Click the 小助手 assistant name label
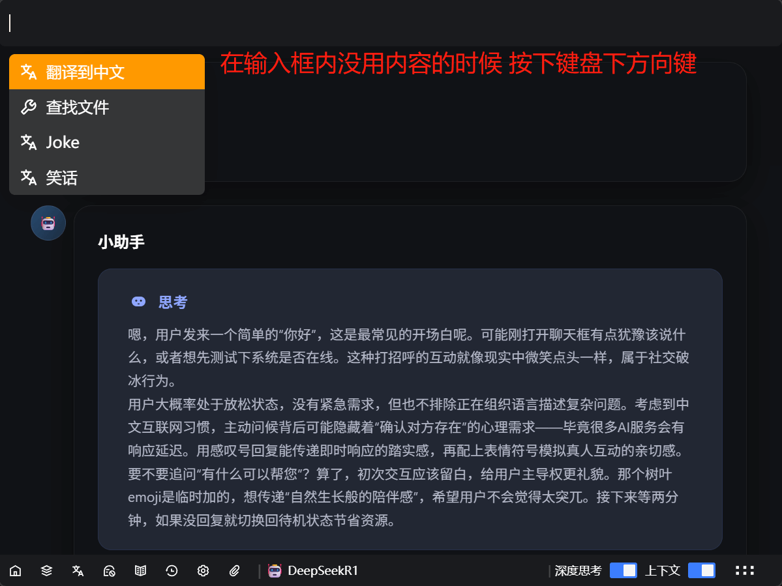This screenshot has width=782, height=586. coord(121,242)
